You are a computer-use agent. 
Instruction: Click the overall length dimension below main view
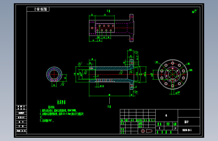109,95
